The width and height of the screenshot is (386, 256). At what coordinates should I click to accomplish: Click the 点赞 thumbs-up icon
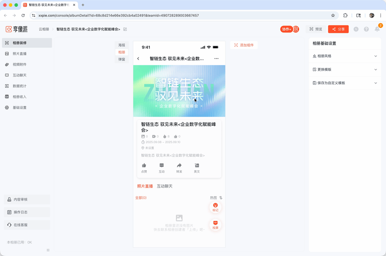click(x=144, y=165)
